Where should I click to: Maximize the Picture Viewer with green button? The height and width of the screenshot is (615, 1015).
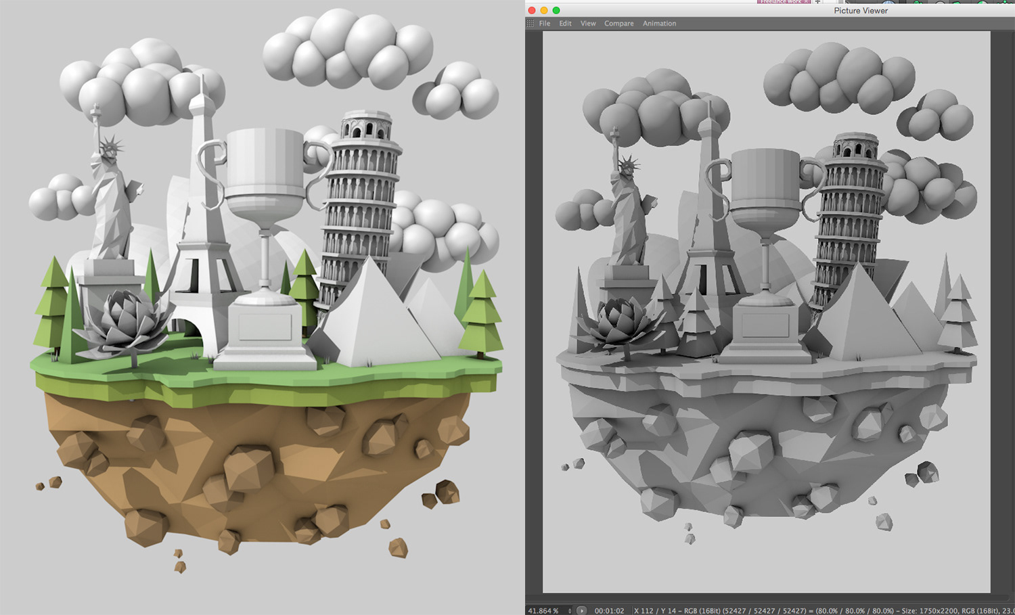[x=556, y=10]
